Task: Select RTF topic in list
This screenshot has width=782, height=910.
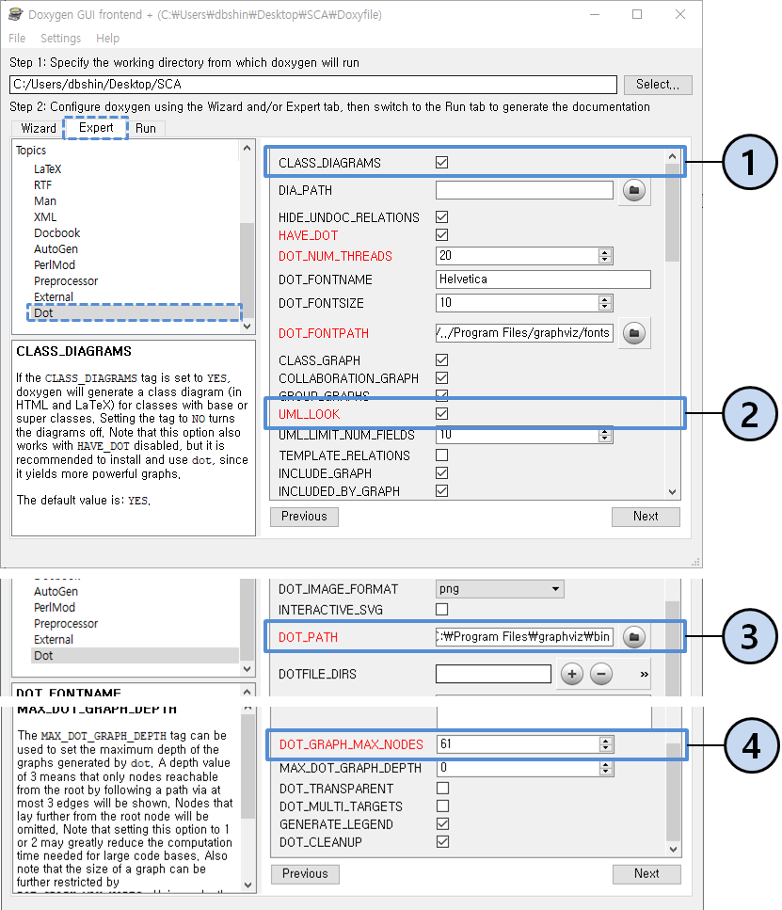Action: 42,185
